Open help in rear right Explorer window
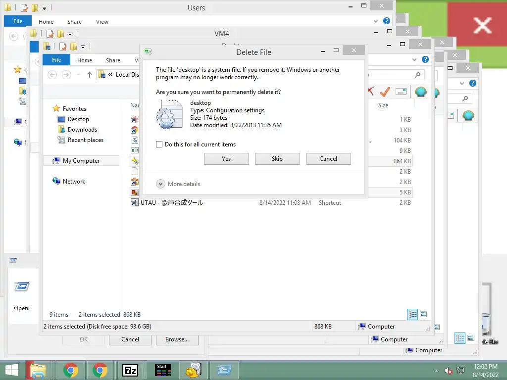The image size is (507, 380). click(x=473, y=83)
